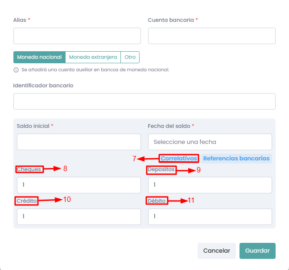This screenshot has width=289, height=270.
Task: Click the Cancelar button
Action: pos(217,251)
